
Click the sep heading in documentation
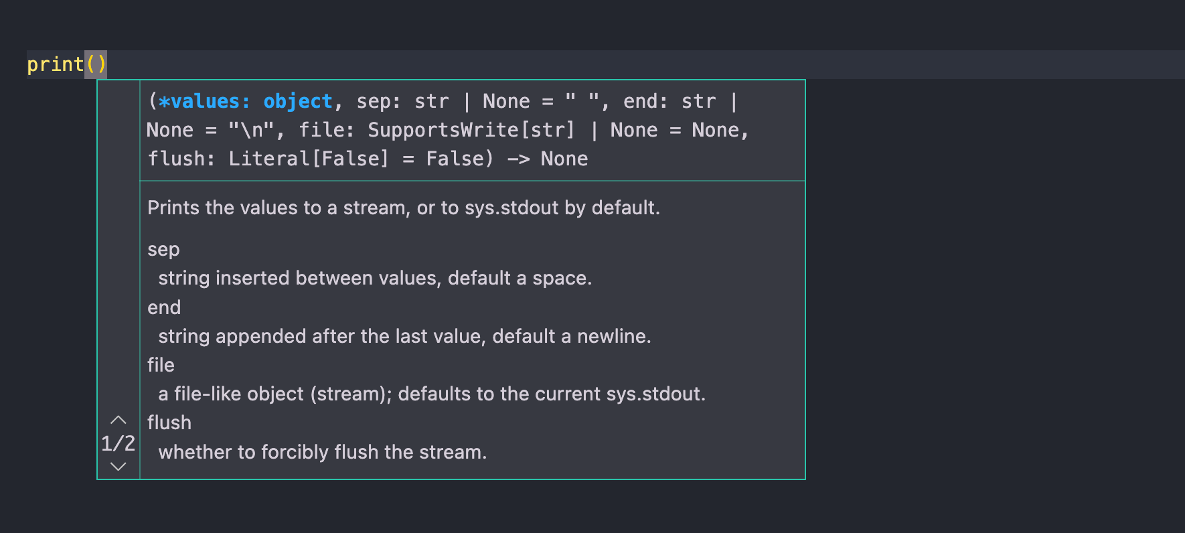(x=163, y=250)
